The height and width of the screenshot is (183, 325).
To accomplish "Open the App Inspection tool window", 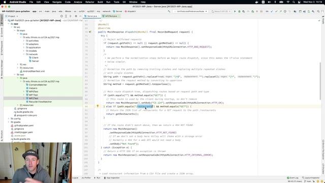I will tap(112, 178).
